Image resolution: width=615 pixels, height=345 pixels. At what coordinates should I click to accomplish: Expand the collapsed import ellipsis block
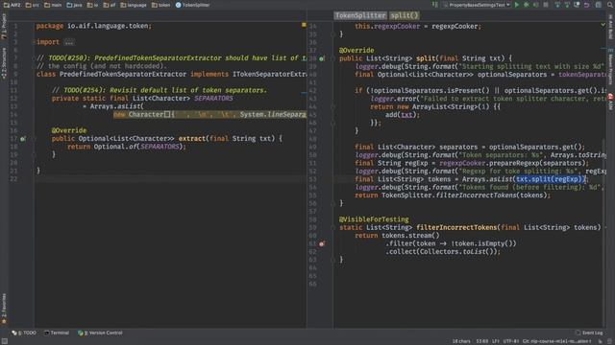coord(69,42)
